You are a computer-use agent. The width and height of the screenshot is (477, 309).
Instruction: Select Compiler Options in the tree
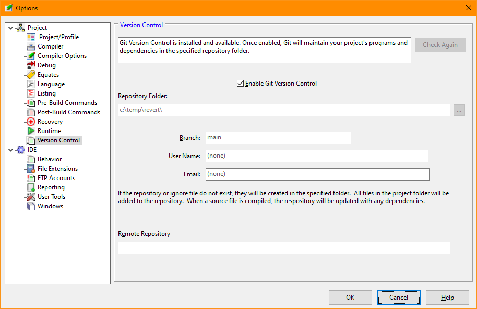click(x=62, y=56)
